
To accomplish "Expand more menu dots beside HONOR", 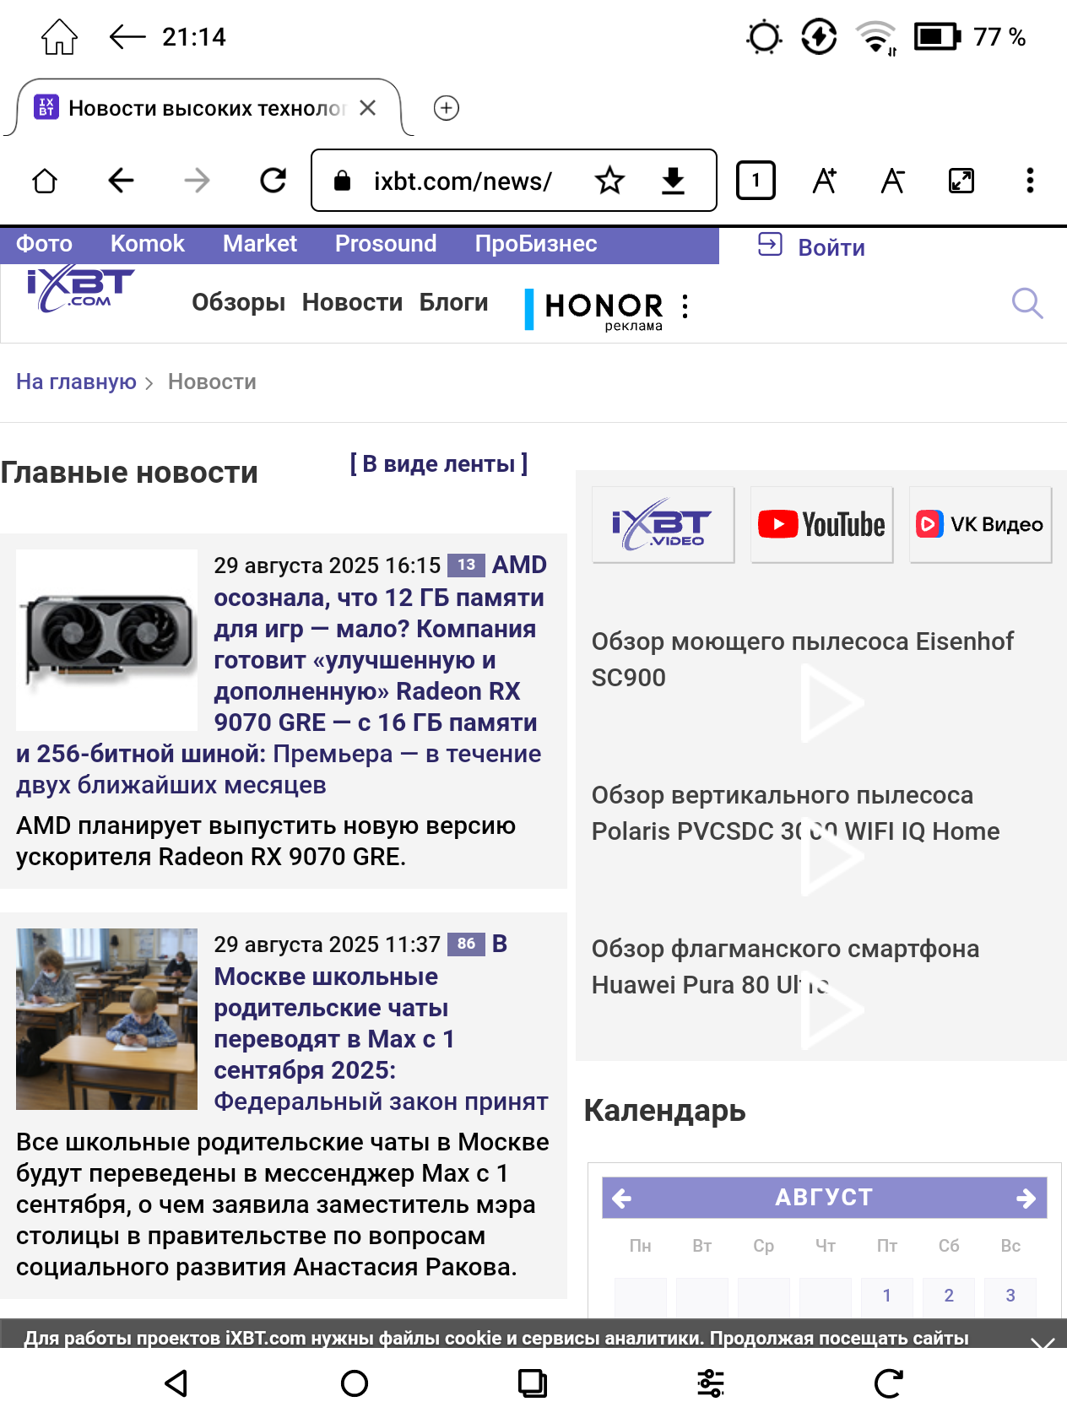I will (x=685, y=306).
